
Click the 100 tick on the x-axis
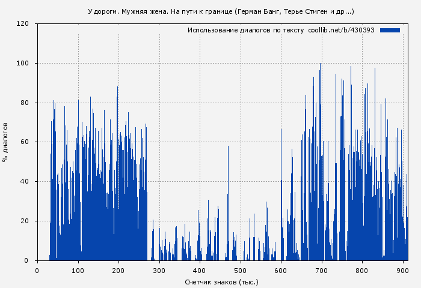[78, 270]
